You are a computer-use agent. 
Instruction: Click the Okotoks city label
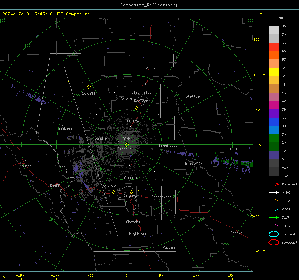[x=133, y=222]
